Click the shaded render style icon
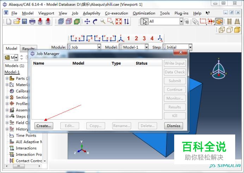Image resolution: width=244 pixels, height=173 pixels. [x=237, y=30]
